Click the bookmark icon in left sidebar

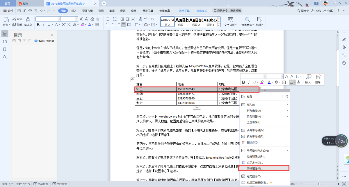[x=5, y=49]
